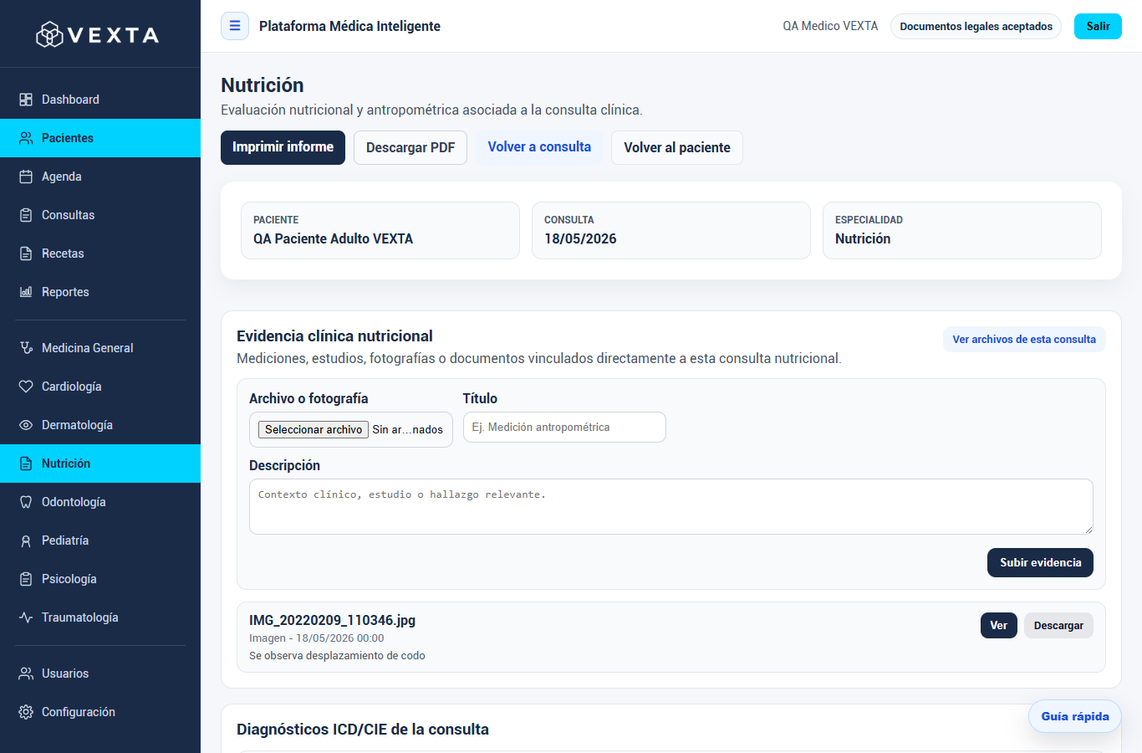Viewport: 1142px width, 753px height.
Task: Open Dashboard from the sidebar
Action: click(100, 100)
